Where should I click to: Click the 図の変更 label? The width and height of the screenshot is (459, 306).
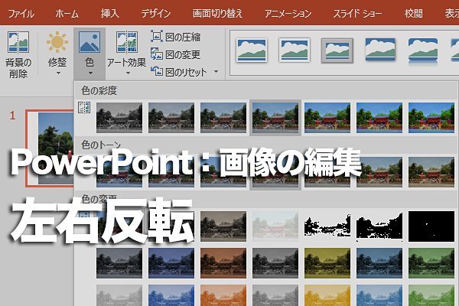pyautogui.click(x=183, y=55)
